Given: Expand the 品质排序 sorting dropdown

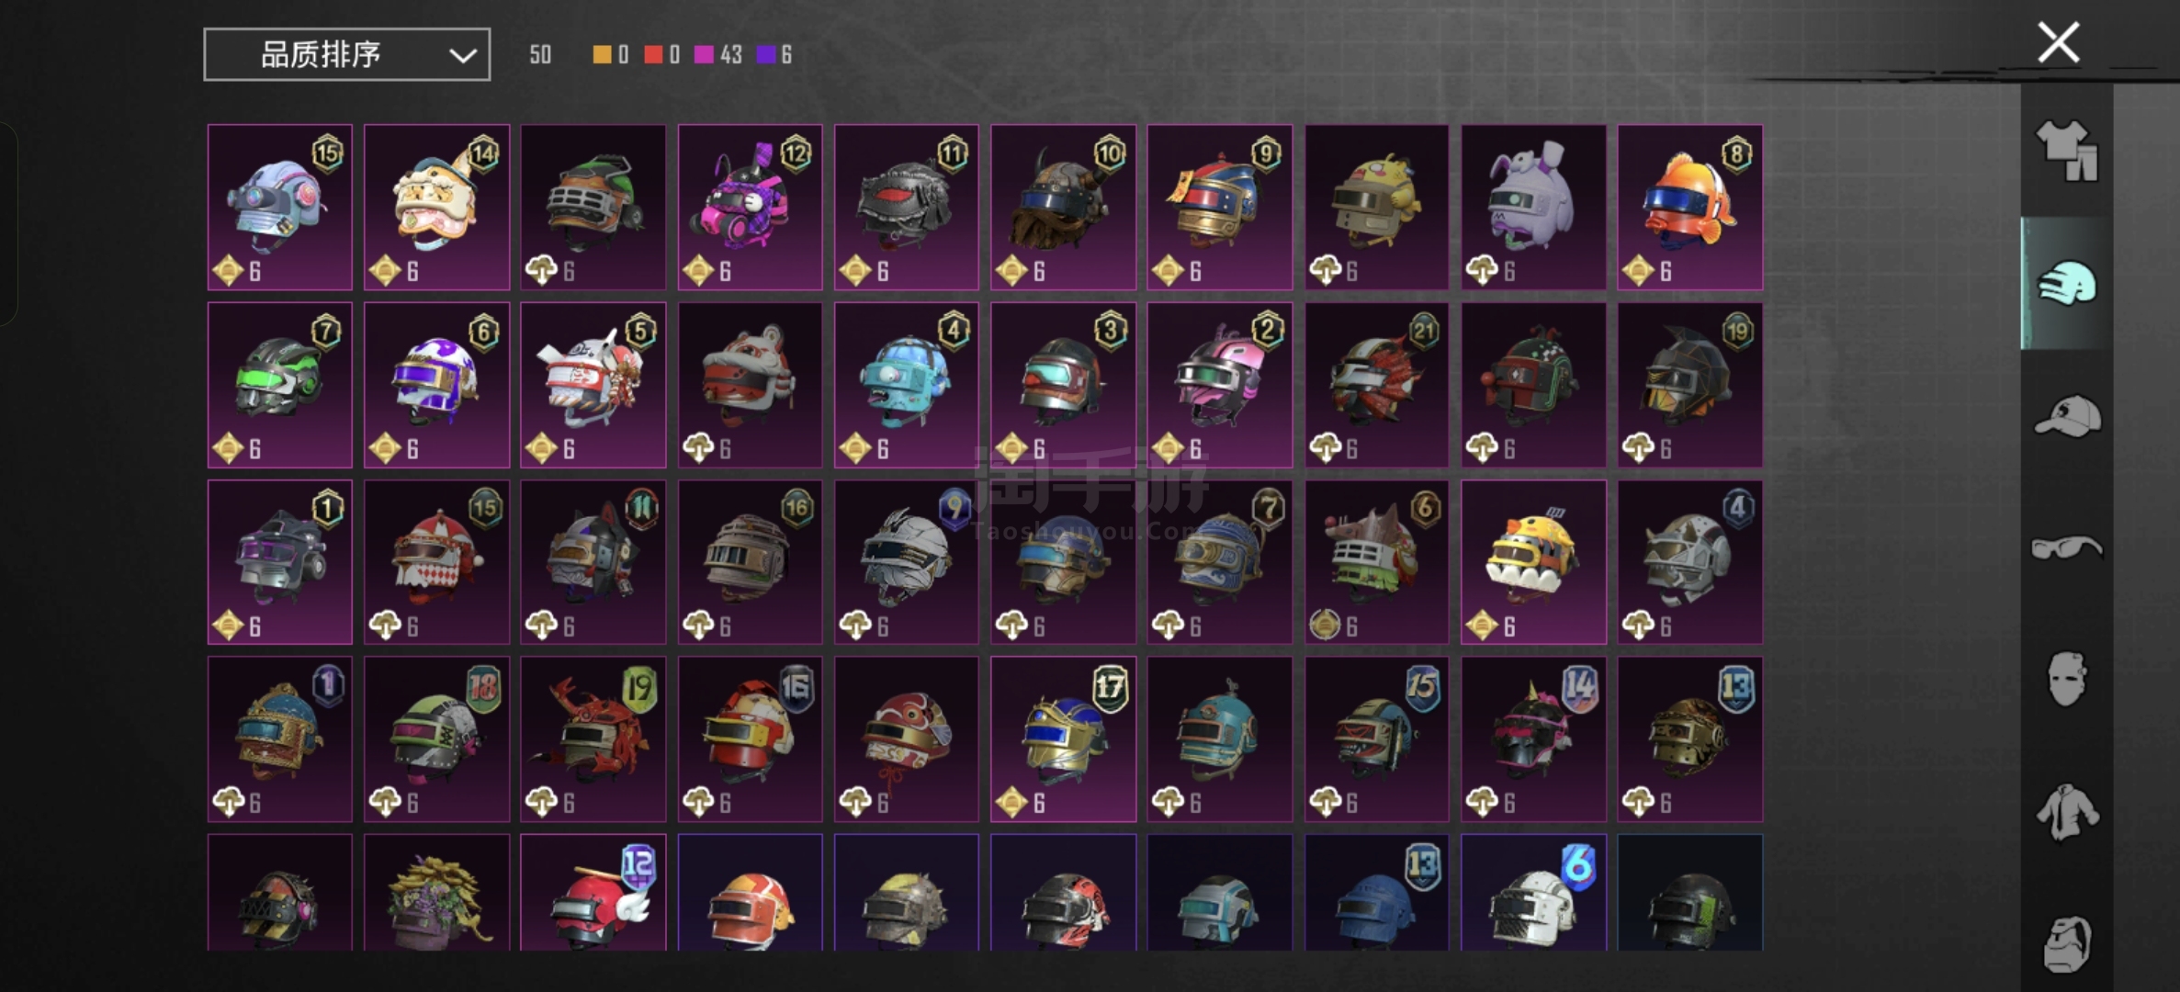Looking at the screenshot, I should point(346,54).
